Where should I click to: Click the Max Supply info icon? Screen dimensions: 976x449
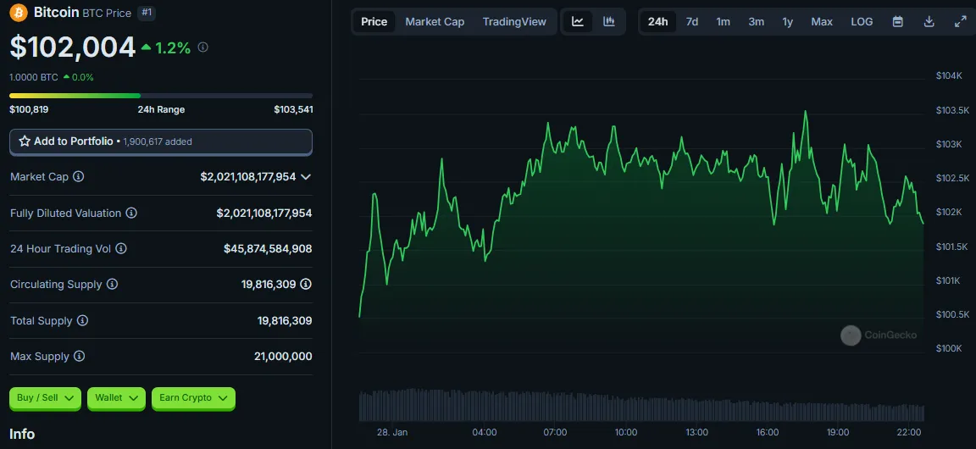pos(79,356)
